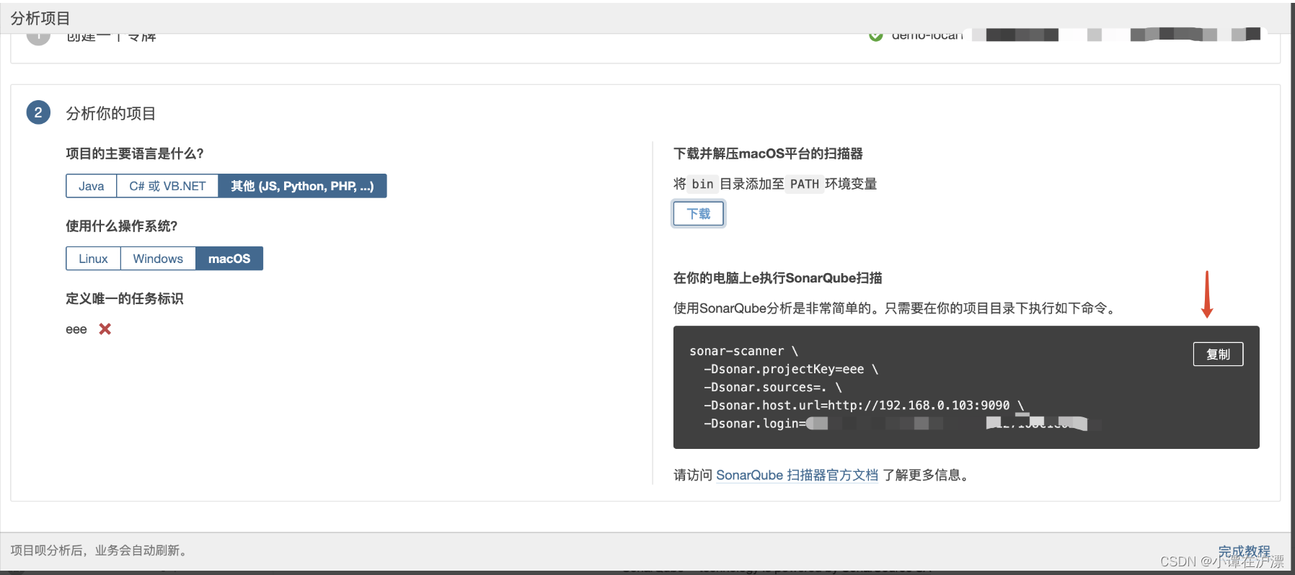Click the -Dsonar.sources=. line
Viewport: 1295px width, 575px height.
(772, 388)
